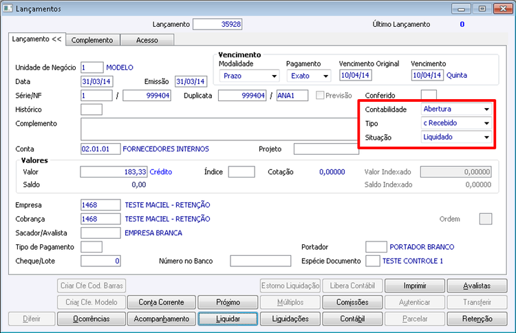The width and height of the screenshot is (516, 333).
Task: Click the Cobrança code field
Action: 100,219
